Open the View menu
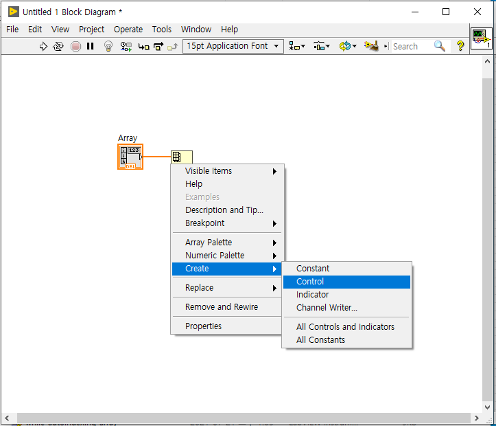 [x=60, y=30]
